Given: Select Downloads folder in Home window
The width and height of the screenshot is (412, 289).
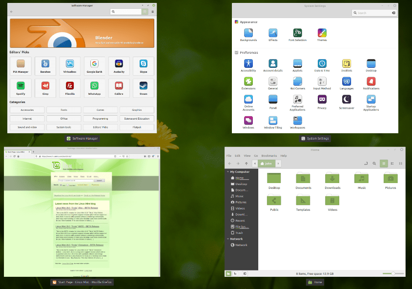Looking at the screenshot, I should 332,181.
